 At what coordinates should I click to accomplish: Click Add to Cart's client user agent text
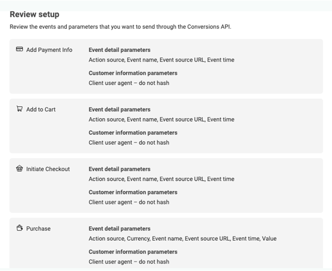(129, 143)
